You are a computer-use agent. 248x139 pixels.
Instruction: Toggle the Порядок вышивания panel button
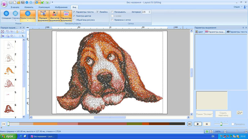click(x=43, y=16)
